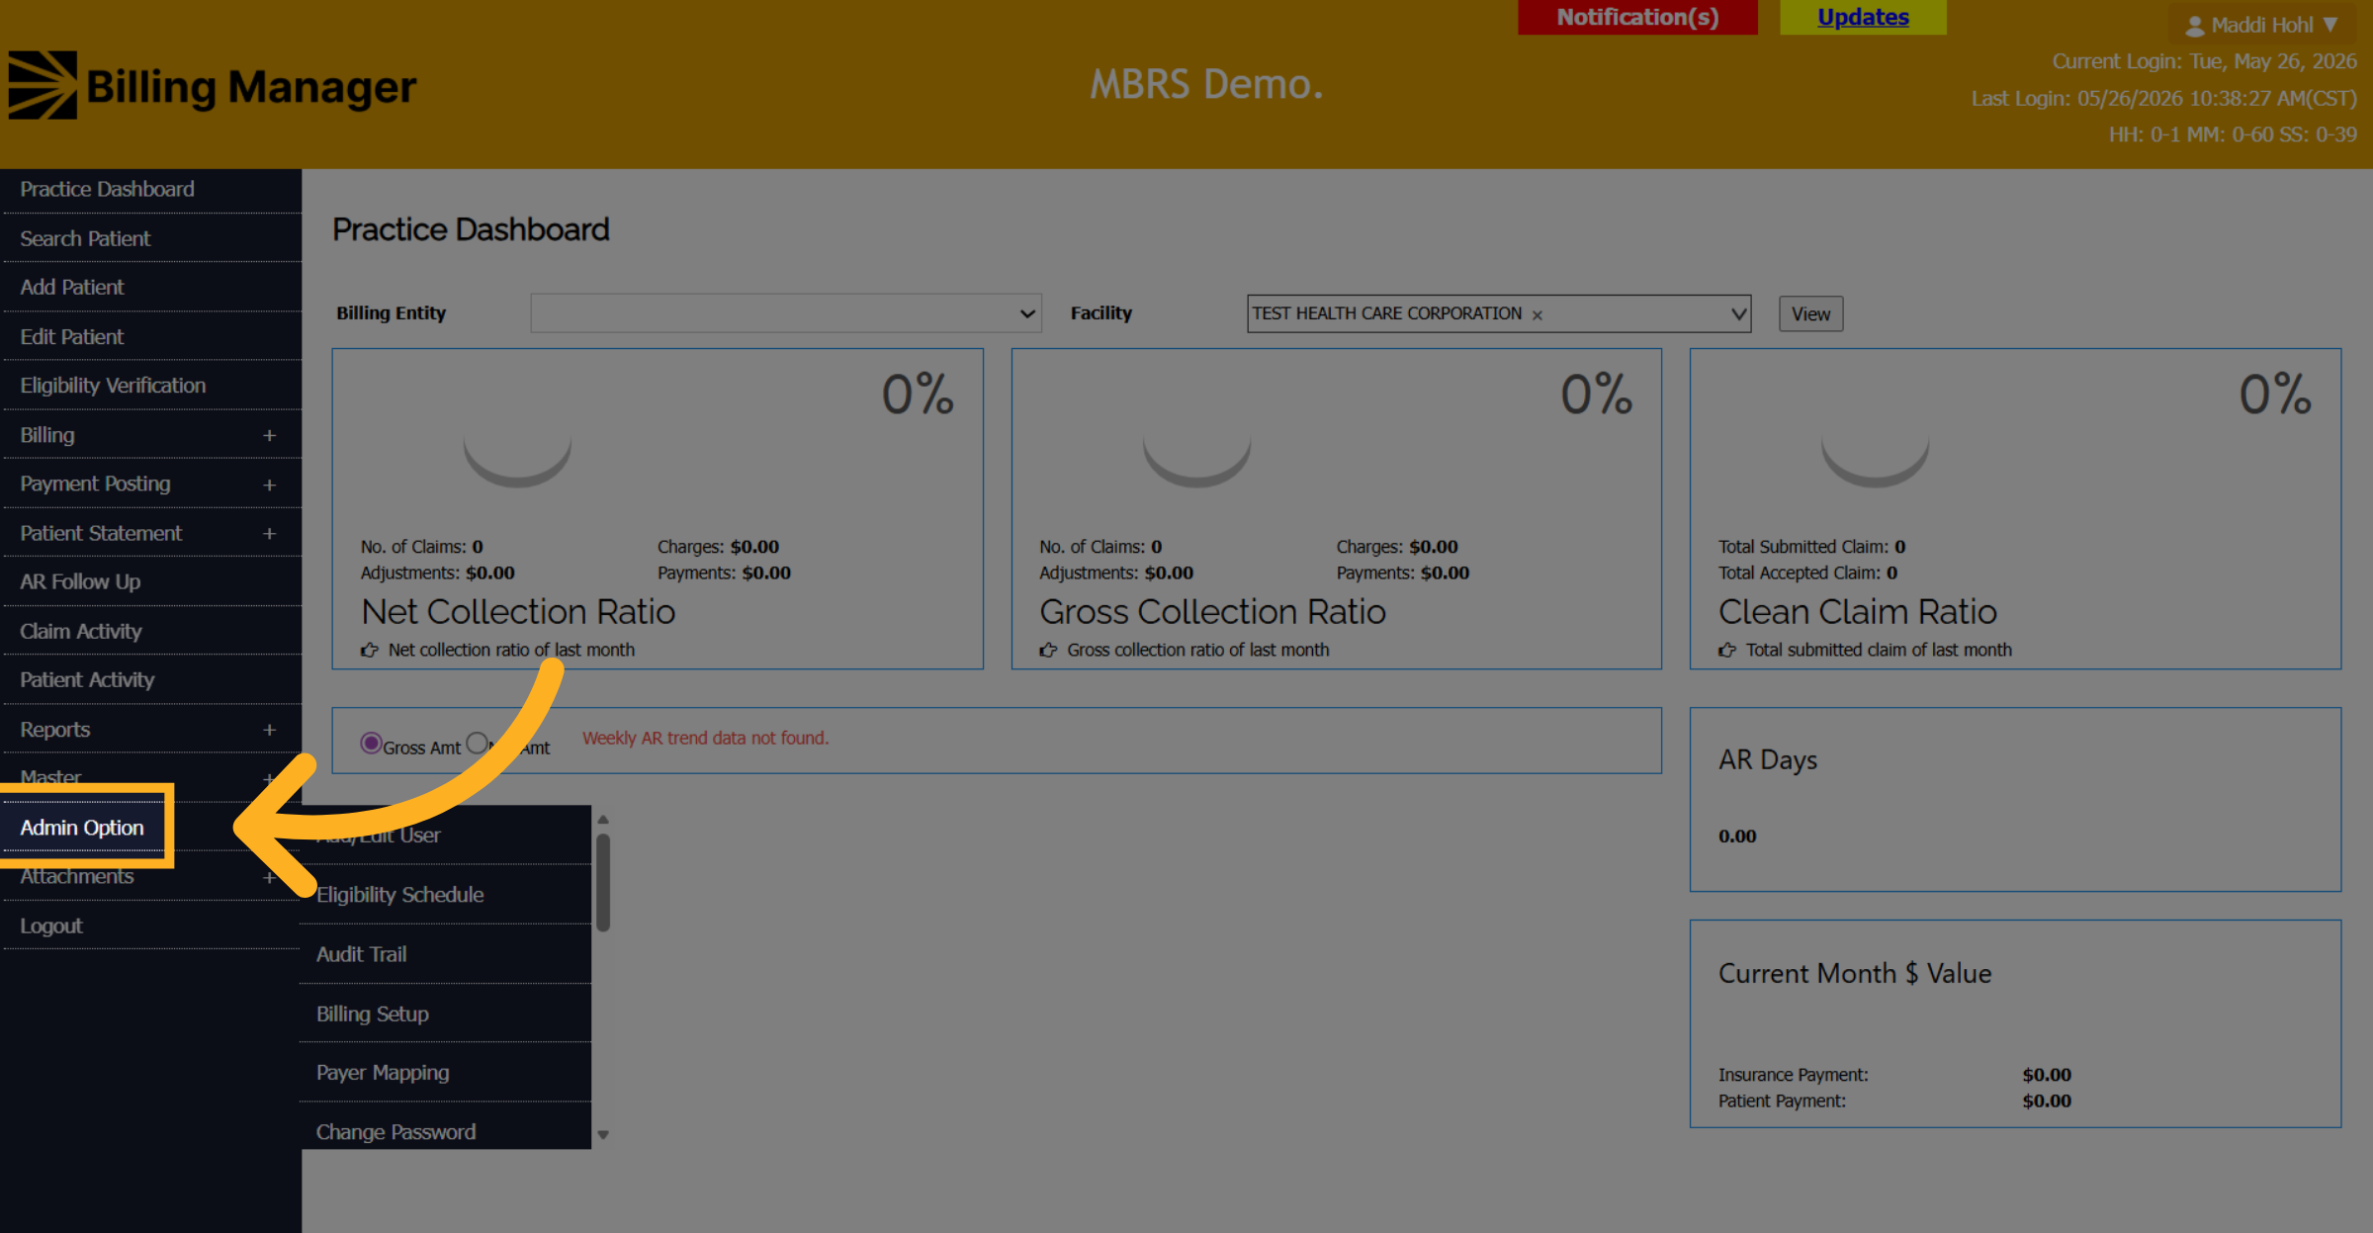2373x1233 pixels.
Task: Click thumbs-up icon beside Total submitted claim text
Action: (x=1727, y=650)
